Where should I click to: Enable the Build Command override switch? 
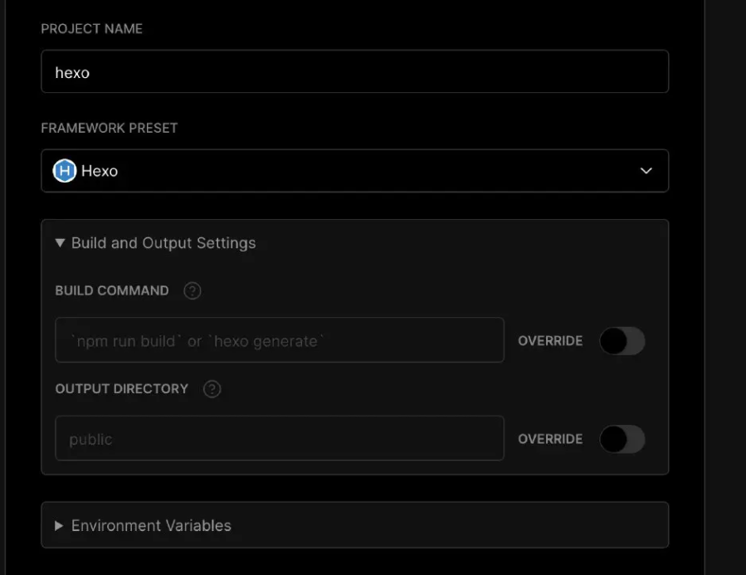tap(622, 340)
